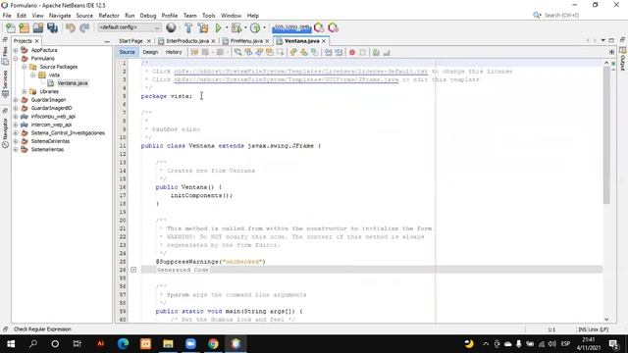The height and width of the screenshot is (353, 628).
Task: Click the license-default.txt link in comment
Action: (x=301, y=72)
